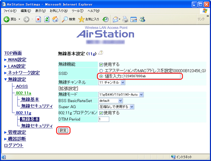Click the SSID value input field
The height and width of the screenshot is (161, 211).
[152, 76]
